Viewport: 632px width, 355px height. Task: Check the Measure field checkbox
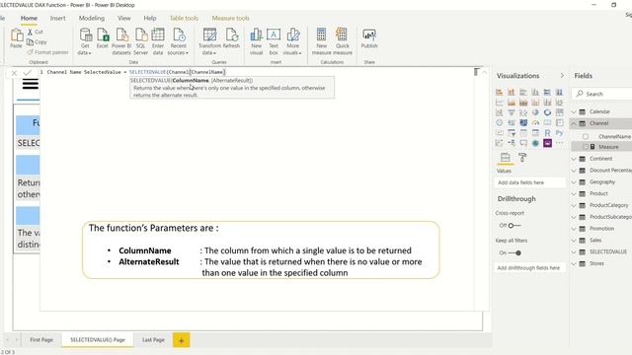tap(586, 147)
